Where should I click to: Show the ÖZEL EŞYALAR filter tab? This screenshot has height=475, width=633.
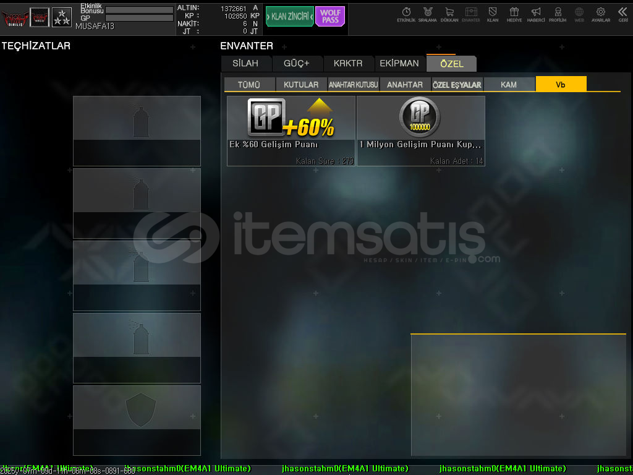pos(457,84)
